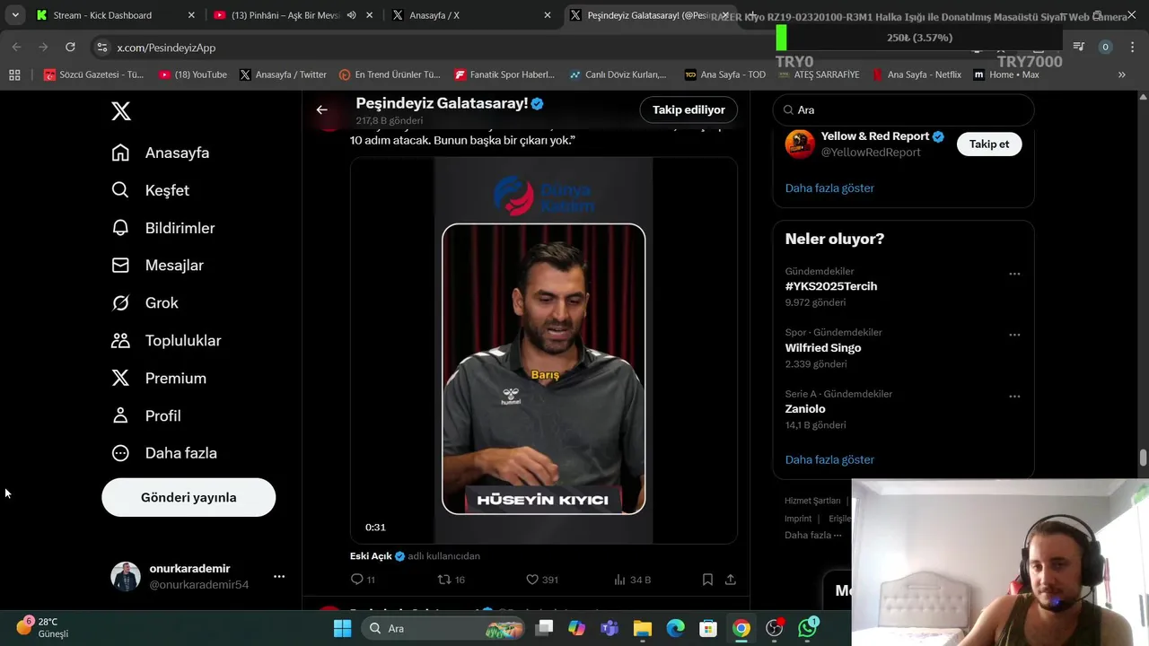Click the address bar showing x.com/PesindeyizApp
1149x646 pixels.
tap(166, 48)
